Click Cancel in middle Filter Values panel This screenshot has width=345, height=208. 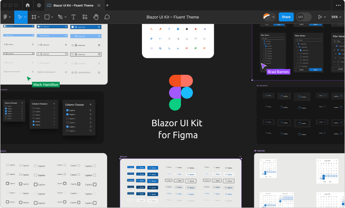click(302, 69)
